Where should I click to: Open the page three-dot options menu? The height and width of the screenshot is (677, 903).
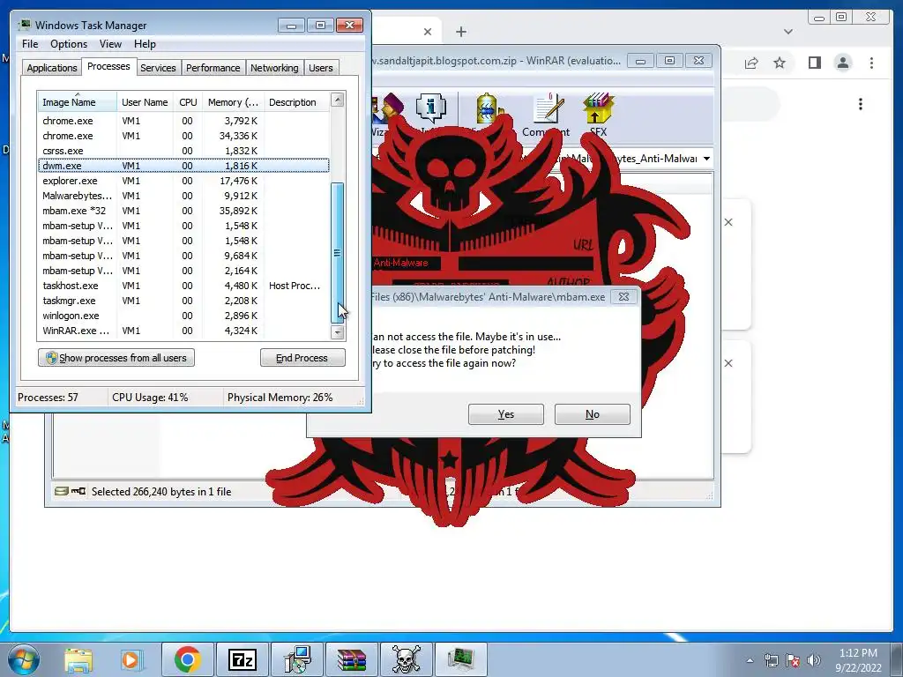861,104
